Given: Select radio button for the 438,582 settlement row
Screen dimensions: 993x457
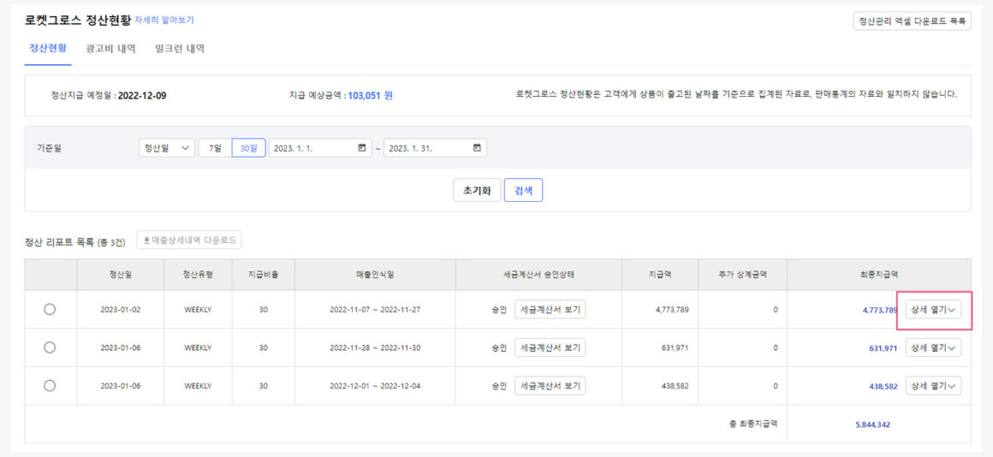Looking at the screenshot, I should [x=50, y=386].
